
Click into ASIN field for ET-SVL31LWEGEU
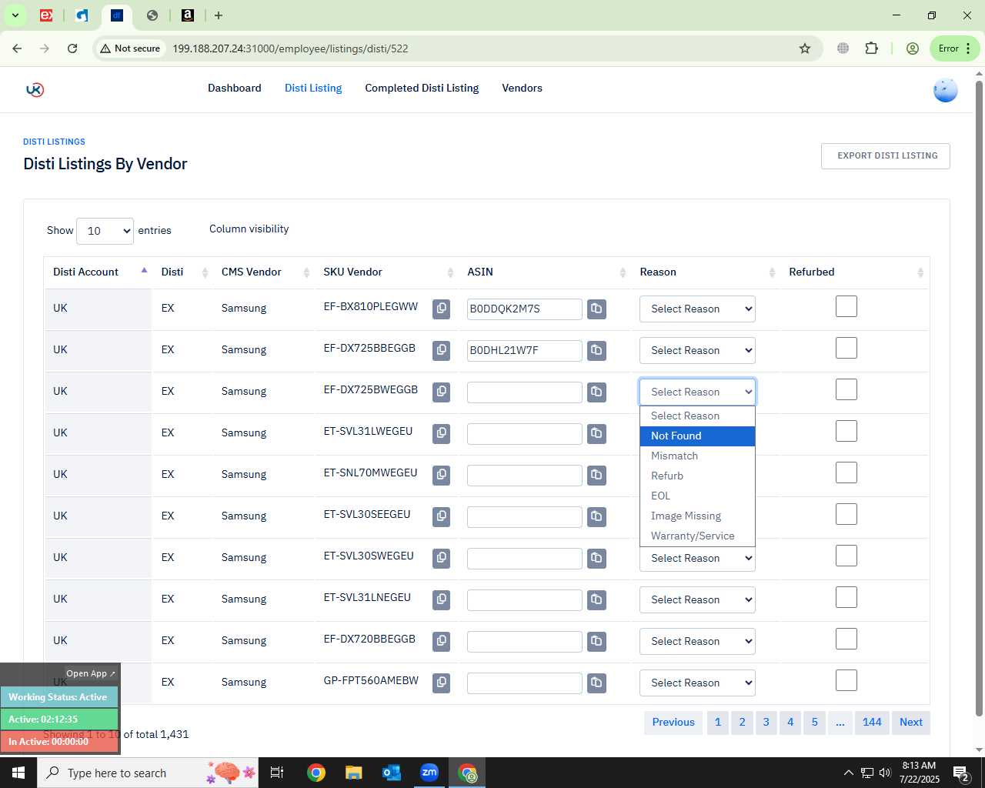(525, 433)
